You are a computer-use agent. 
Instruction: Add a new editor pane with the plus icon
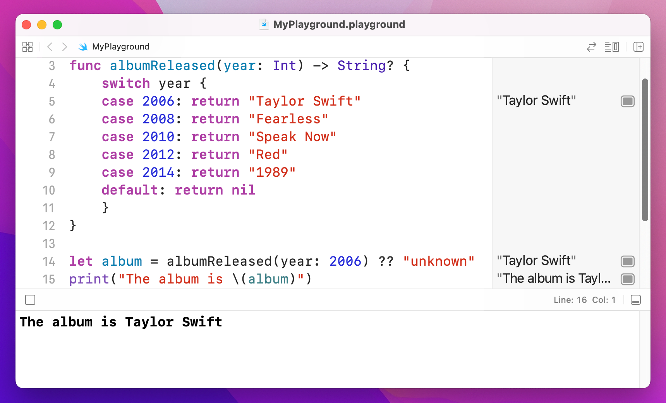pos(639,47)
